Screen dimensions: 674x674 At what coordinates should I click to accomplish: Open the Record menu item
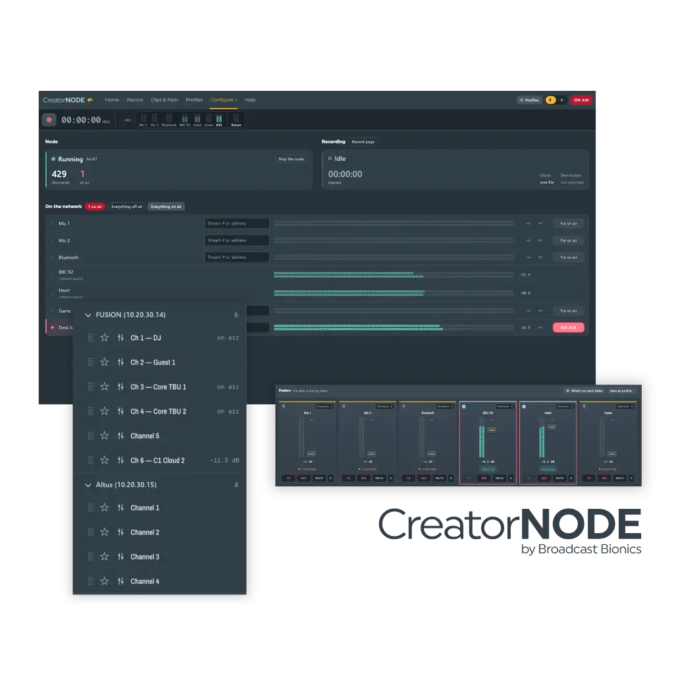coord(134,100)
